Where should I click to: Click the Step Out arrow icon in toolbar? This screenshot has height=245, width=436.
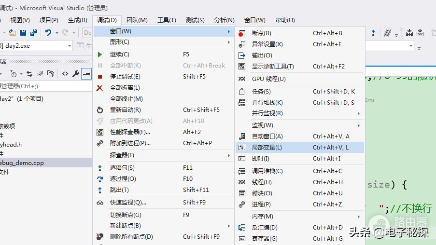[x=373, y=33]
